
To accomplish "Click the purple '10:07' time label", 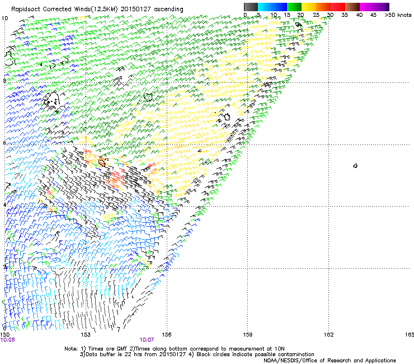I will pyautogui.click(x=147, y=340).
